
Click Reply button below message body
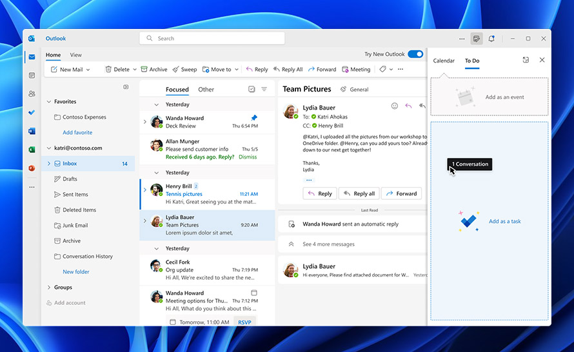(320, 193)
